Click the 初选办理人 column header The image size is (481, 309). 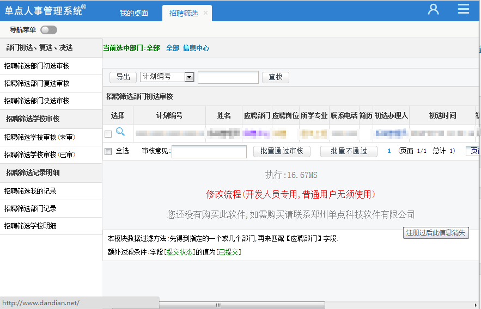pos(391,115)
